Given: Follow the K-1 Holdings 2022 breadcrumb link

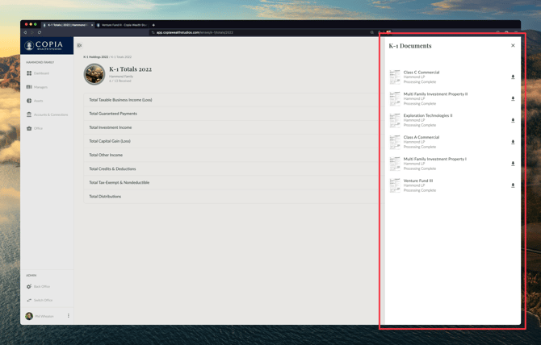Looking at the screenshot, I should 95,57.
